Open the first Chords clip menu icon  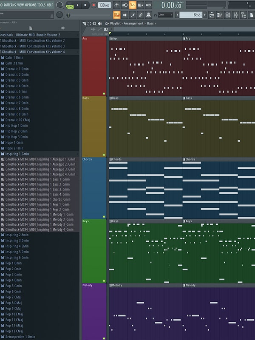(110, 159)
